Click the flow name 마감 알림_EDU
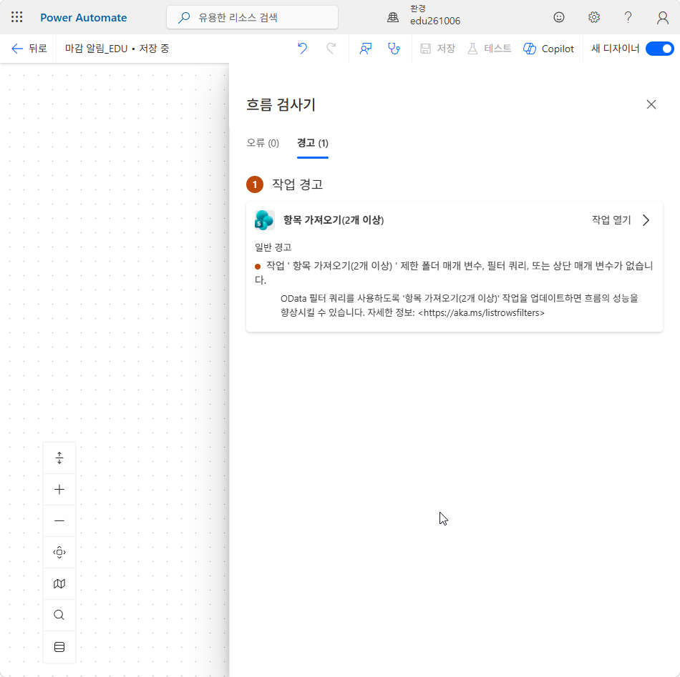Image resolution: width=680 pixels, height=677 pixels. click(97, 49)
